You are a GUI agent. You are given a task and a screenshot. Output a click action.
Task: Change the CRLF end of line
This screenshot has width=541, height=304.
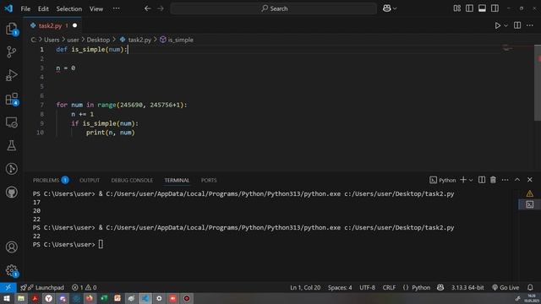(x=389, y=287)
